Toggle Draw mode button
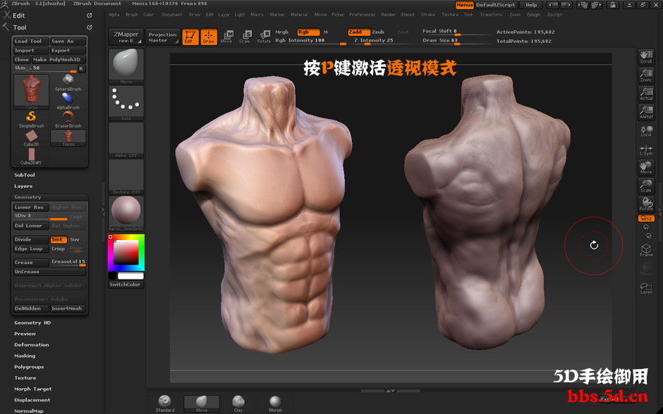 pyautogui.click(x=209, y=37)
